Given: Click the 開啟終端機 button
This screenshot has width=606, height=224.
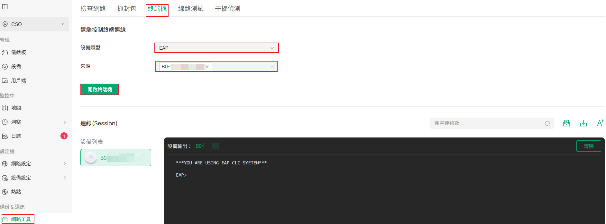Looking at the screenshot, I should tap(100, 90).
